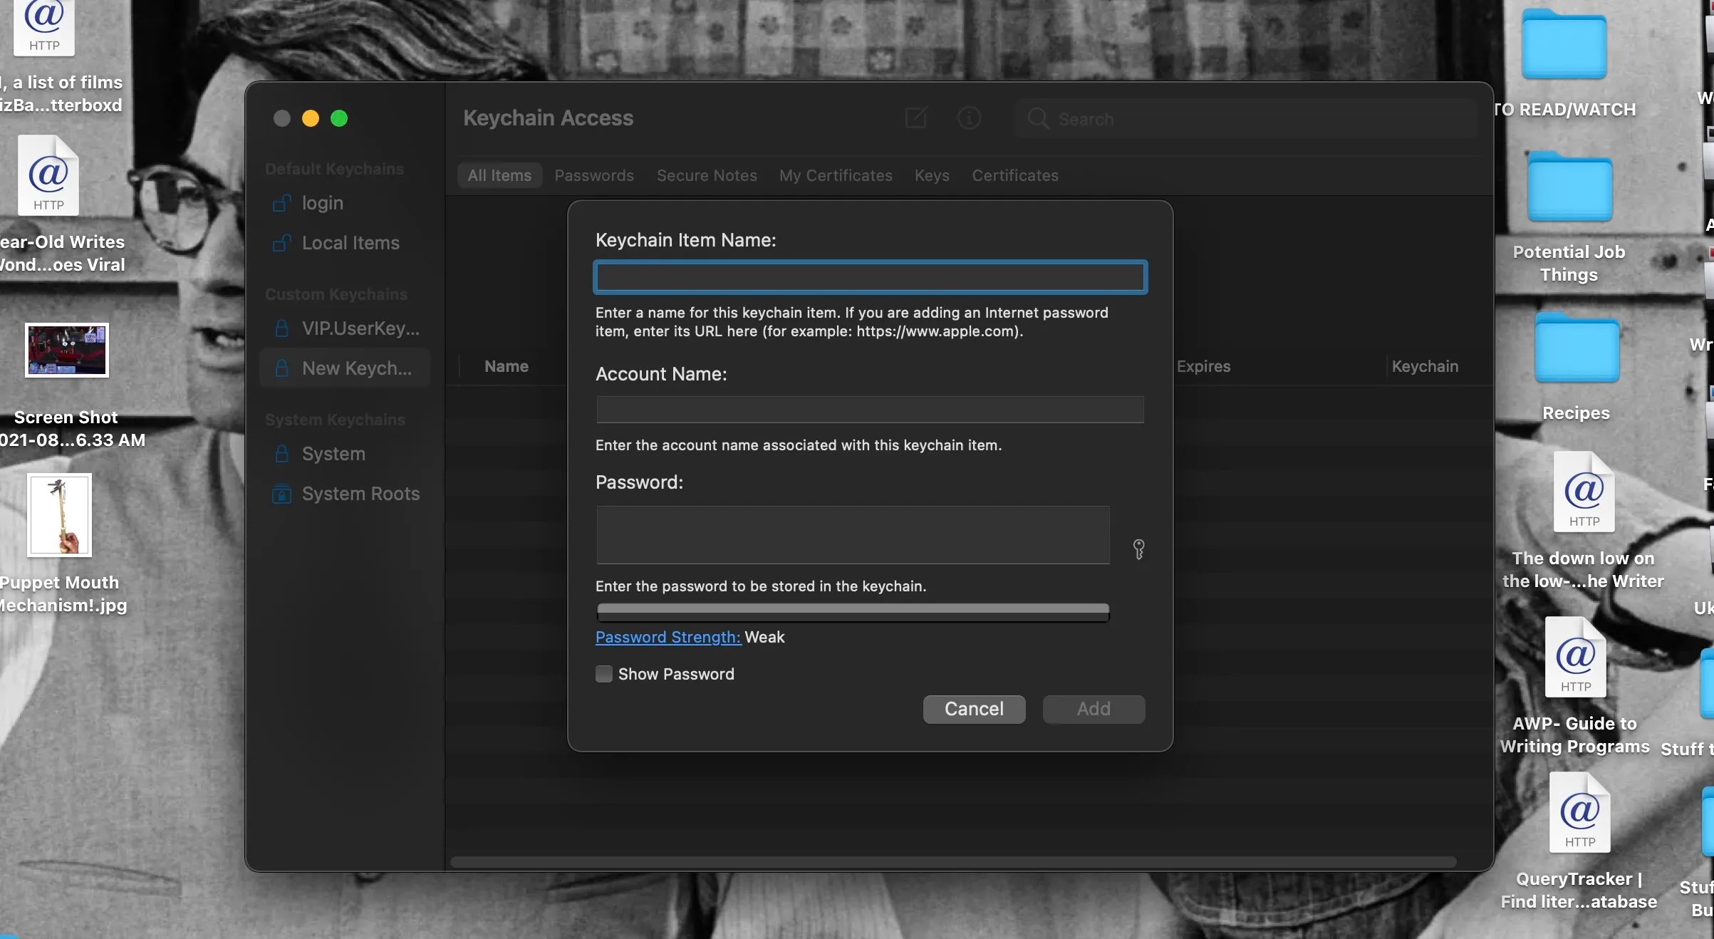Cancel the new keychain item dialog
This screenshot has width=1714, height=939.
point(974,709)
